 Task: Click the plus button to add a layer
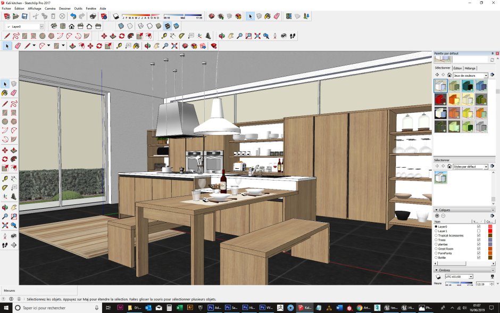coord(437,216)
